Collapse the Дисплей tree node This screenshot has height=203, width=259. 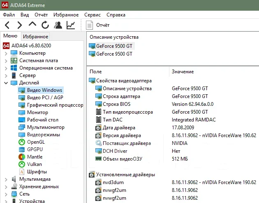click(x=6, y=83)
